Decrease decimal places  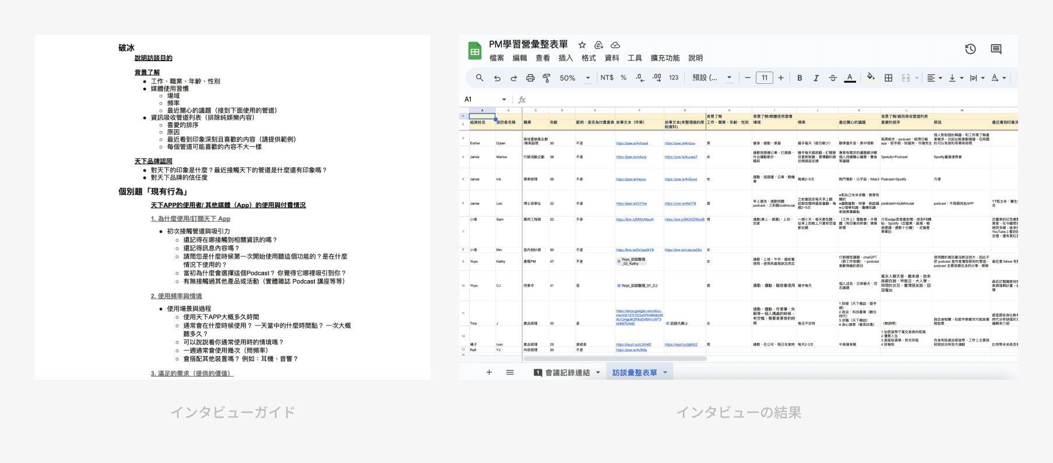point(640,77)
